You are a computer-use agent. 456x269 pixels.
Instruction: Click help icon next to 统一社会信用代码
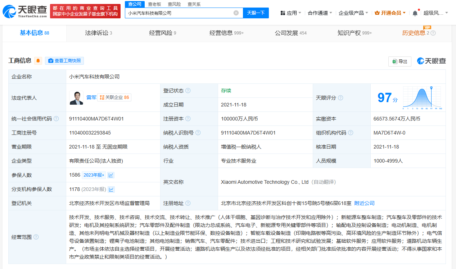click(56, 119)
